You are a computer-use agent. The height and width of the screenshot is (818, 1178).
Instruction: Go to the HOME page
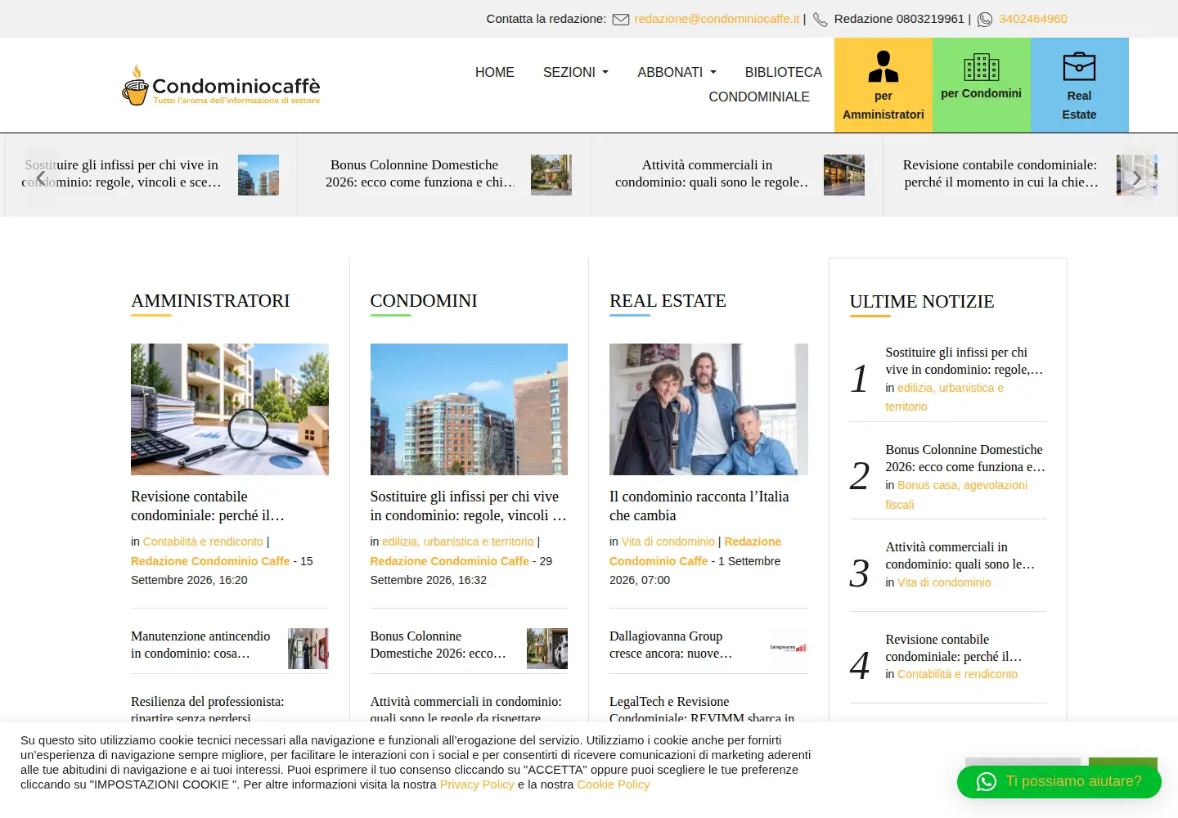tap(495, 72)
